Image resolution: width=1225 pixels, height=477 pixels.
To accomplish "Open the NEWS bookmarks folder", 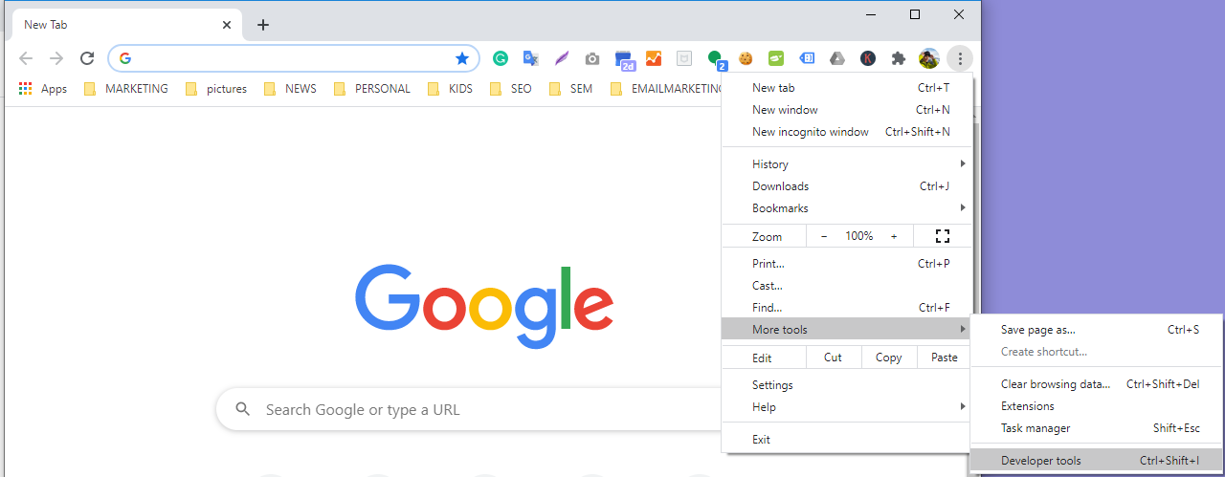I will (289, 89).
